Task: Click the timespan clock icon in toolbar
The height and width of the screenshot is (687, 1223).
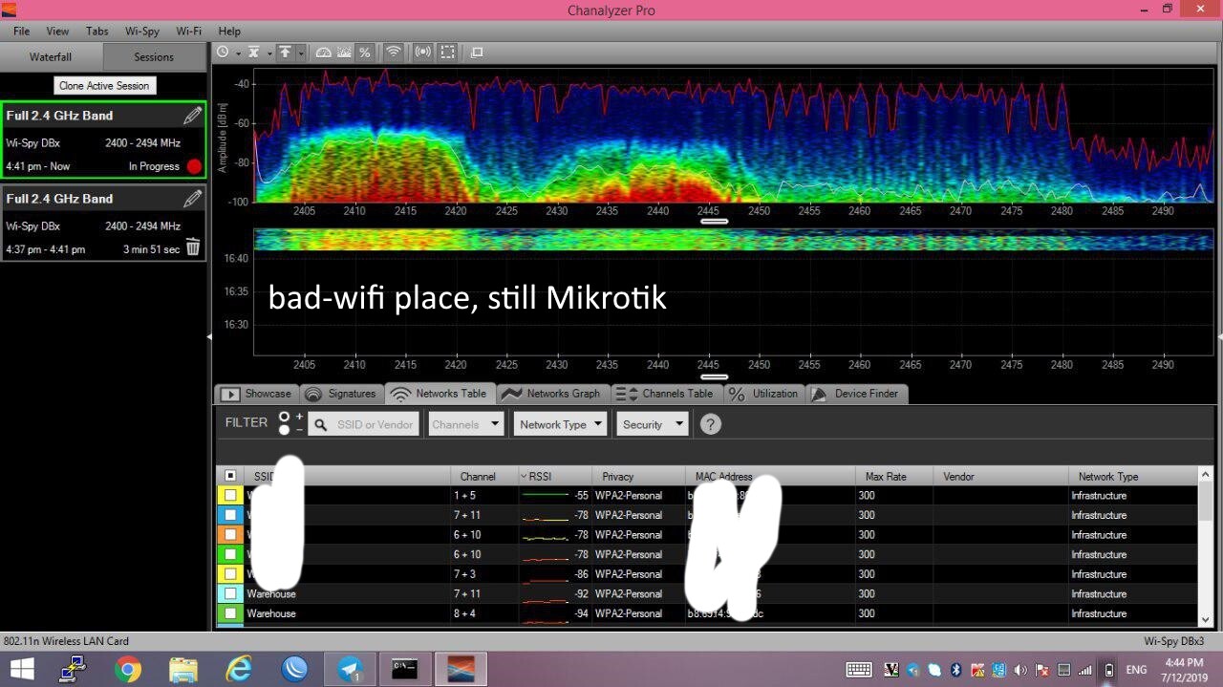Action: point(223,53)
